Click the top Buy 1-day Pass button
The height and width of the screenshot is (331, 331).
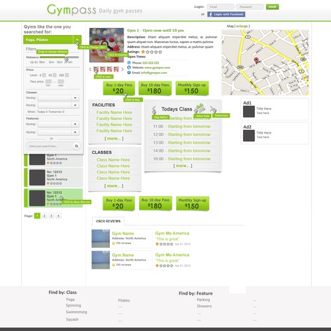(119, 88)
